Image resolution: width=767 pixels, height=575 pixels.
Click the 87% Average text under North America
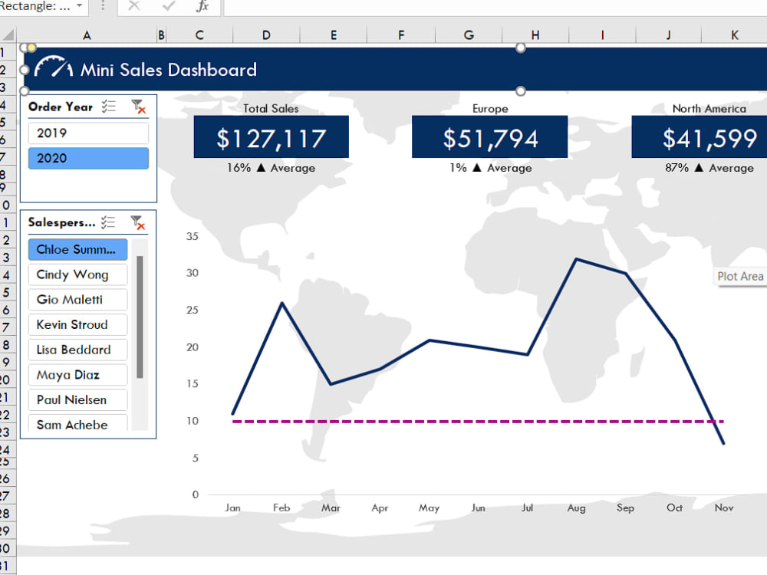(x=709, y=168)
